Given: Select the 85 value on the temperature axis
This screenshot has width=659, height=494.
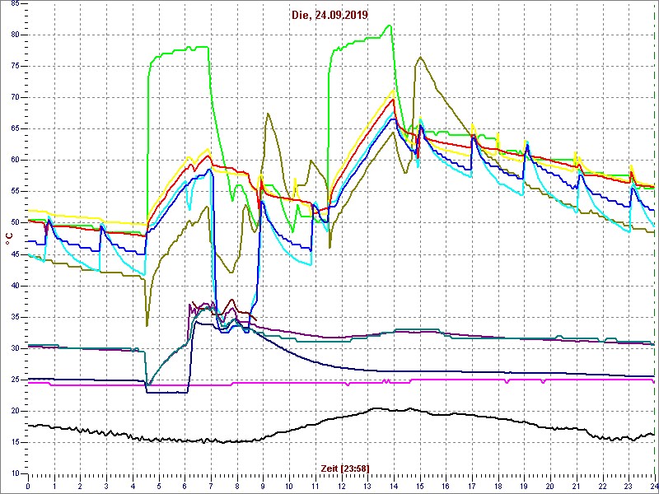Looking at the screenshot, I should [14, 4].
